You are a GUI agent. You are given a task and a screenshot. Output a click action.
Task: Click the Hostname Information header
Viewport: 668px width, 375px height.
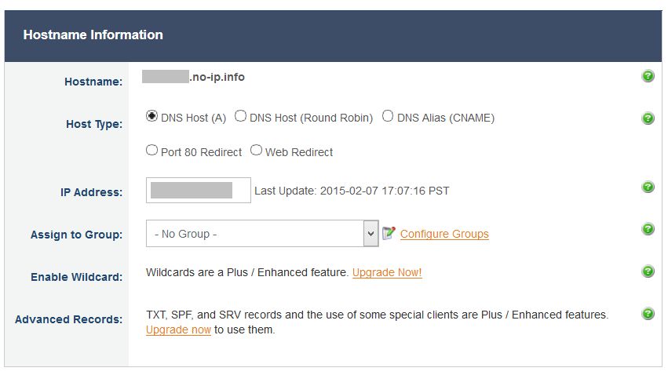93,35
